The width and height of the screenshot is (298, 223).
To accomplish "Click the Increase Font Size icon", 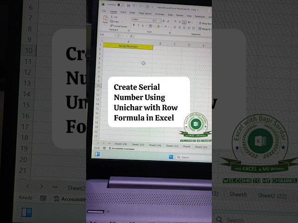I will 163,21.
